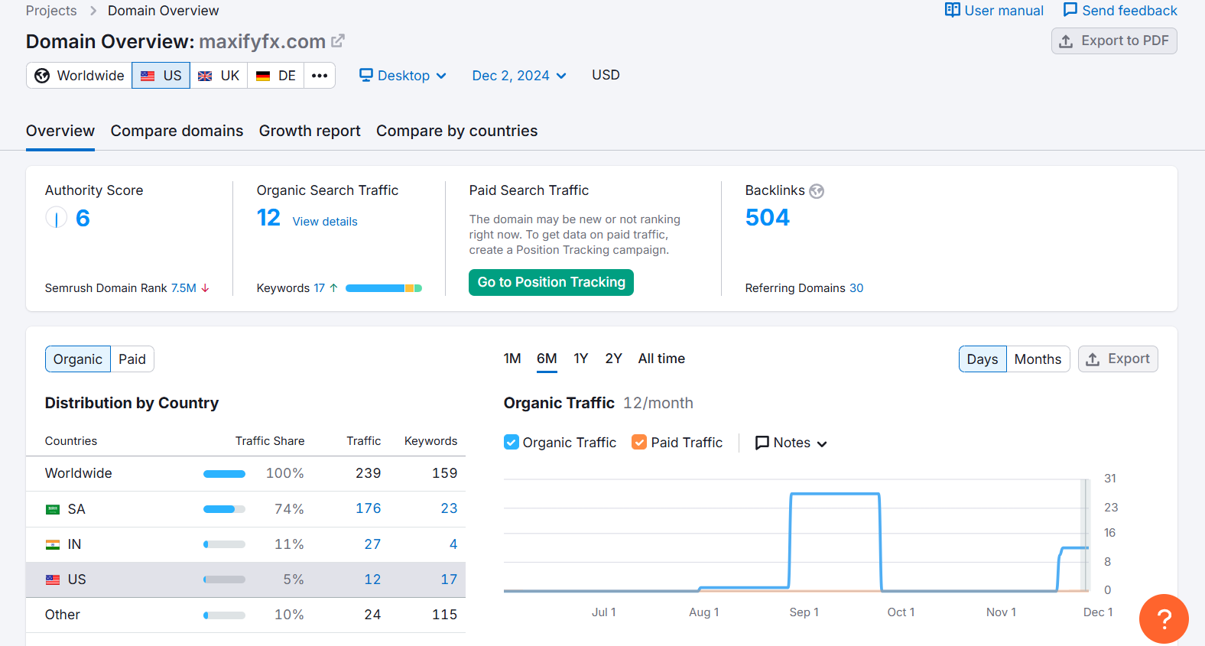Image resolution: width=1205 pixels, height=646 pixels.
Task: Click SA traffic value 176
Action: (x=369, y=509)
